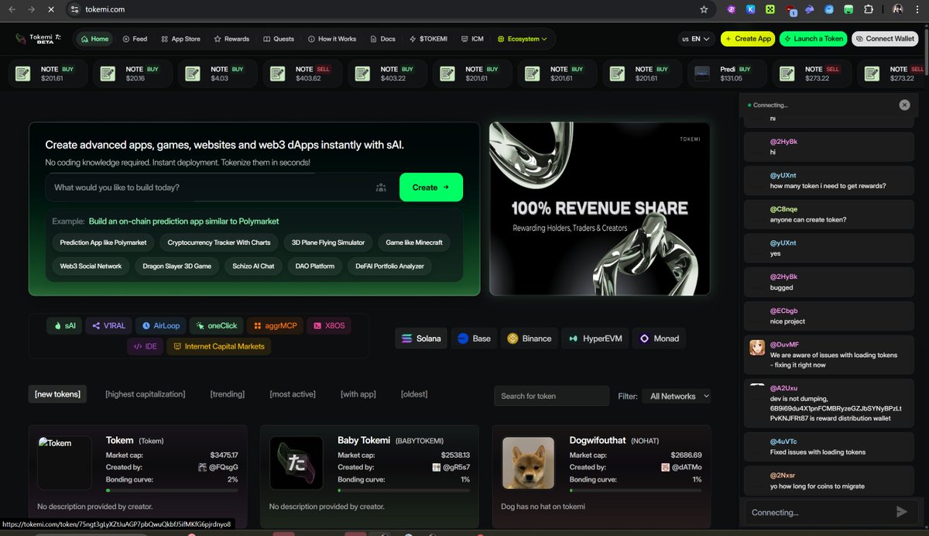Close the chat panel with the X
929x536 pixels.
(904, 105)
